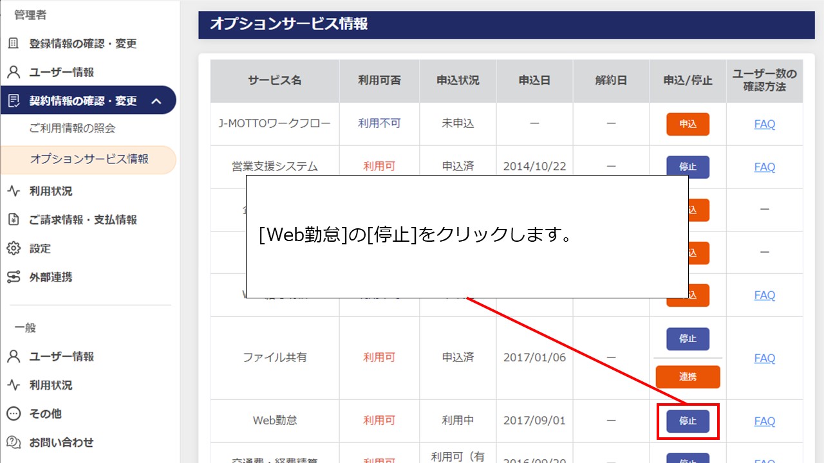Image resolution: width=824 pixels, height=463 pixels.
Task: Click 停止 button for ファイル共有
Action: coord(688,339)
